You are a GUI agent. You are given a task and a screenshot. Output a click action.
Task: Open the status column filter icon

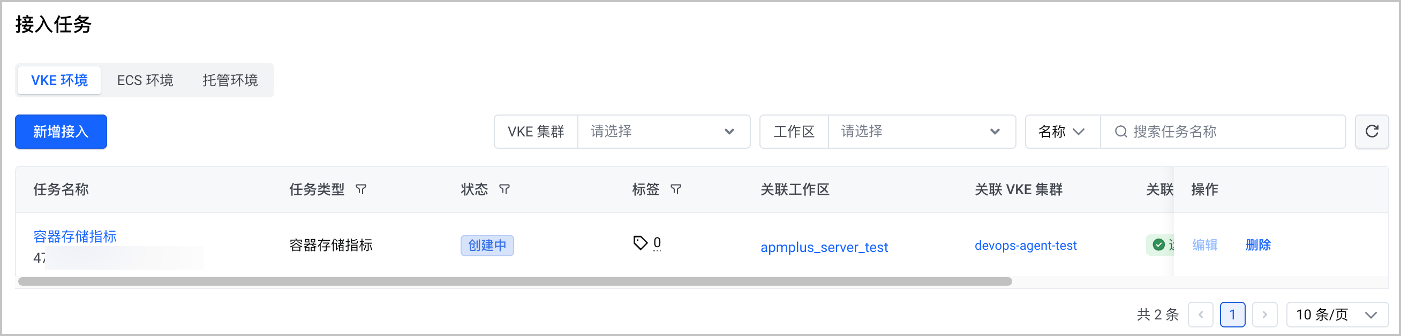(504, 189)
